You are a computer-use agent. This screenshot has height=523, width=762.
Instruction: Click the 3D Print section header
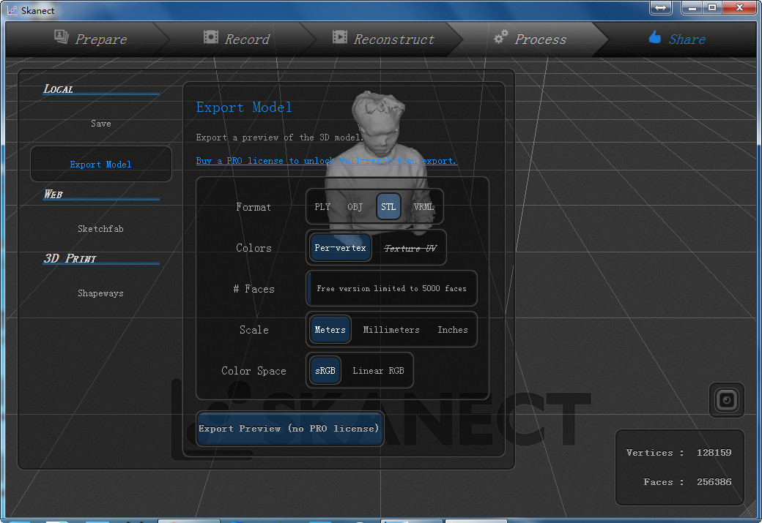point(70,259)
